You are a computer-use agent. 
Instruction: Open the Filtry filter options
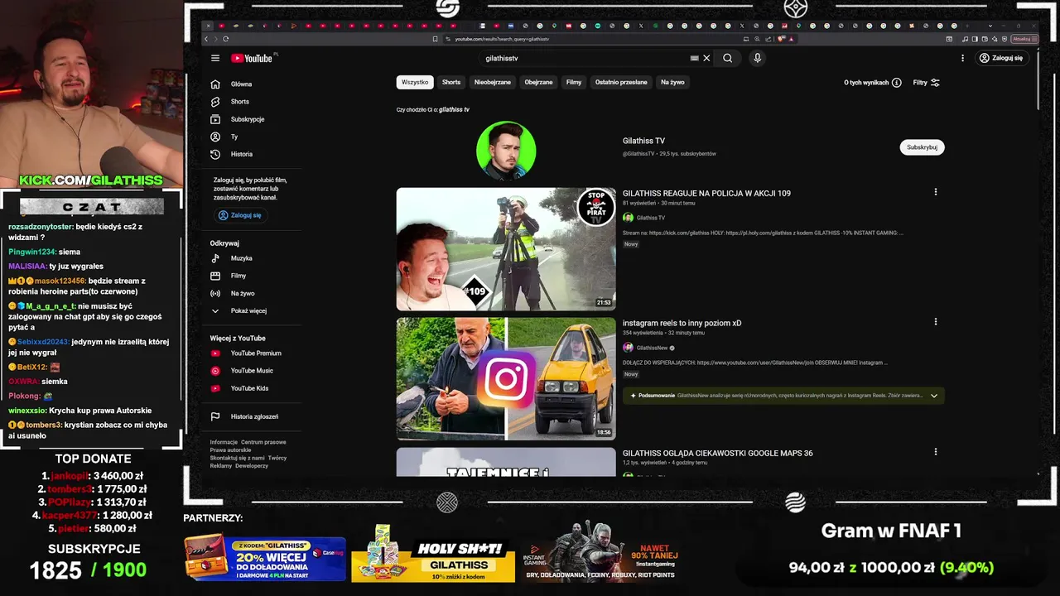tap(926, 83)
